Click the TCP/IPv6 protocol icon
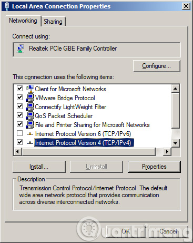Image resolution: width=193 pixels, height=243 pixels. click(30, 134)
